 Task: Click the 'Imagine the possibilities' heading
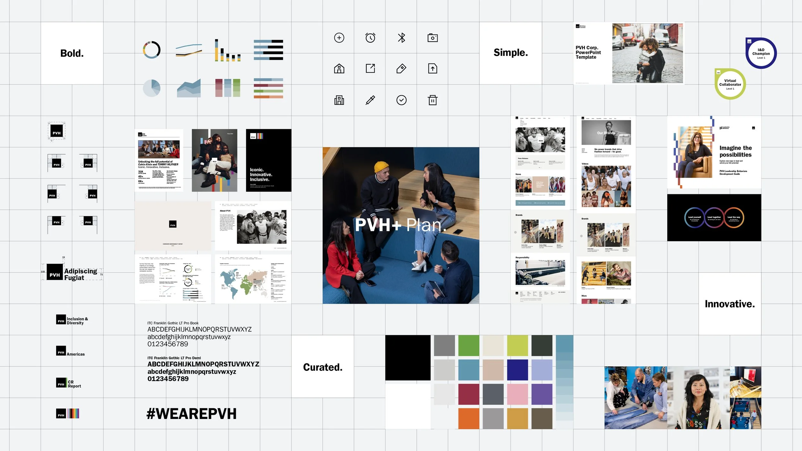(x=735, y=151)
